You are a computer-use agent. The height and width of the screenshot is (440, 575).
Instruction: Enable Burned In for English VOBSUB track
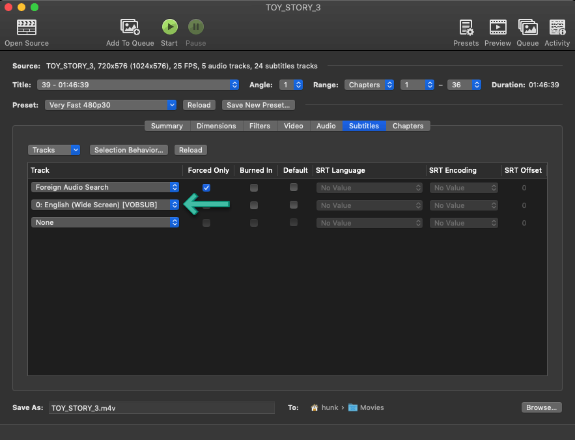(x=254, y=205)
